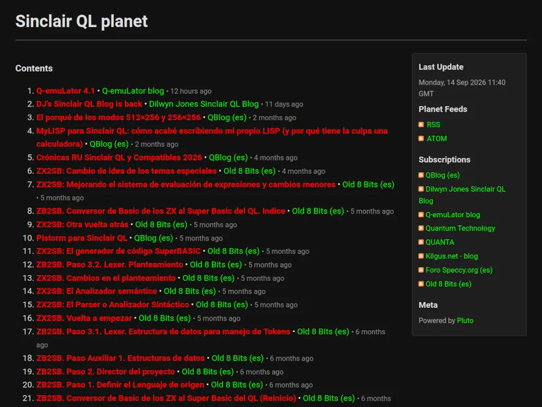Open Dilwyn Jones Sinclair QL Blog in item 2

[204, 104]
